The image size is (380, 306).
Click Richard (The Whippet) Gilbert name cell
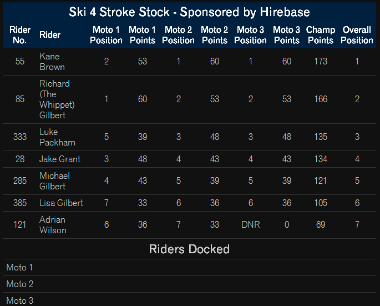pyautogui.click(x=57, y=99)
